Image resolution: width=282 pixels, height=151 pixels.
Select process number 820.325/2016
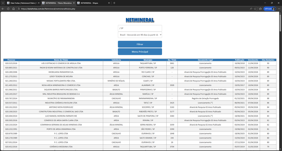11,63
